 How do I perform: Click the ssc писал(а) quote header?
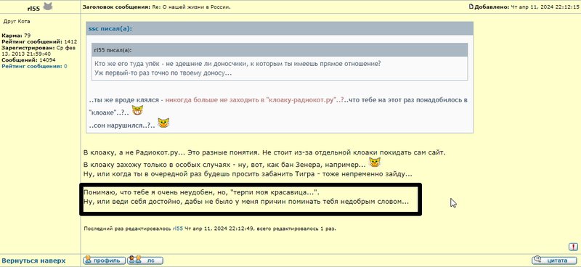(x=280, y=28)
